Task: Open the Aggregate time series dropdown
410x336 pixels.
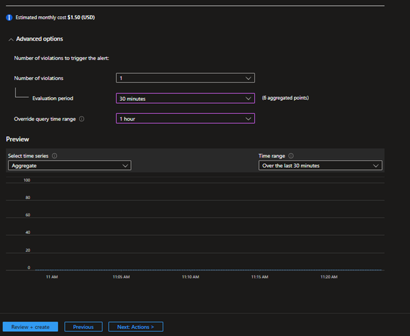Action: (x=70, y=166)
